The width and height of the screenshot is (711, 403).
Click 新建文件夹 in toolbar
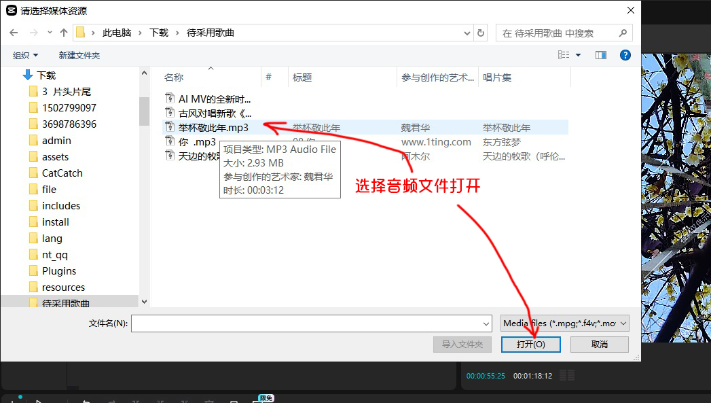tap(79, 55)
